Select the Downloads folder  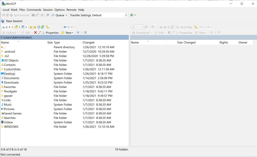[11, 83]
